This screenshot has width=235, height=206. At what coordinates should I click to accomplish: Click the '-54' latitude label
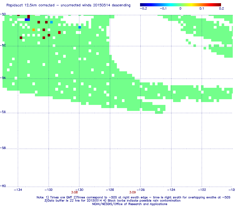click(3, 78)
